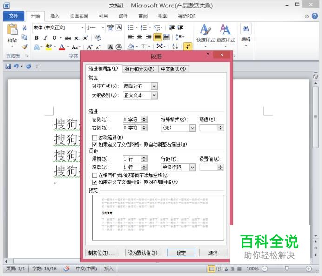Select the Format Painter brush

pyautogui.click(x=25, y=47)
